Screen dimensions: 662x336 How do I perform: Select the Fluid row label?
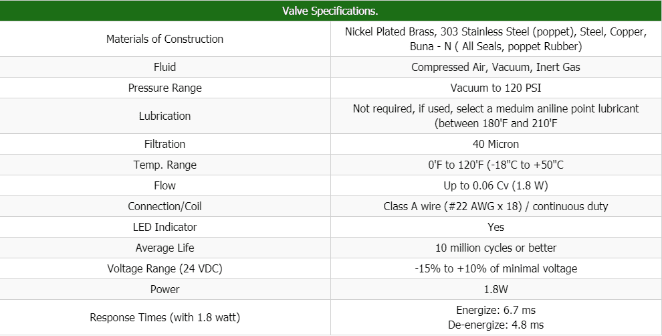click(x=164, y=67)
